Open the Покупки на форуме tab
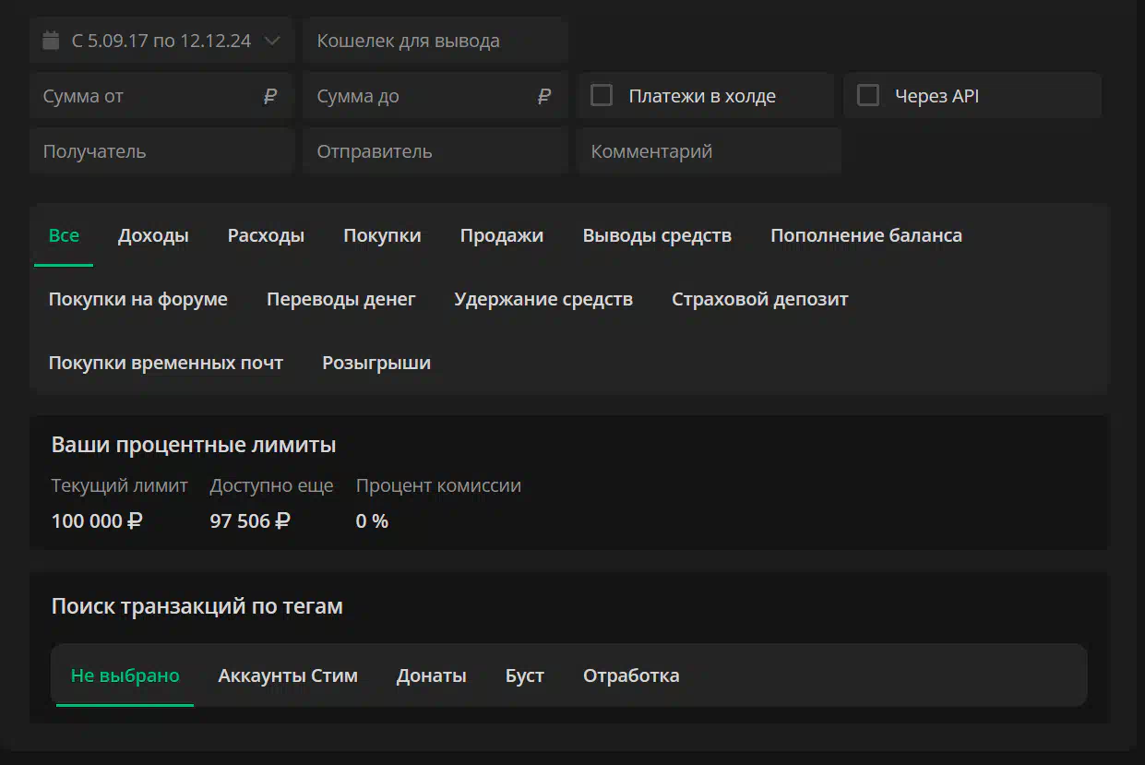Viewport: 1145px width, 765px height. point(138,299)
